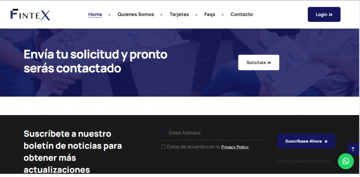The height and width of the screenshot is (177, 360).
Task: Open the Quienes Somos page
Action: point(136,14)
